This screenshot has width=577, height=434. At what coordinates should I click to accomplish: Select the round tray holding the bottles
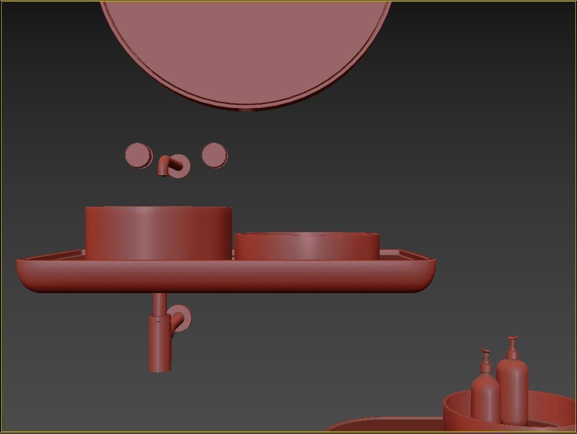coord(509,412)
